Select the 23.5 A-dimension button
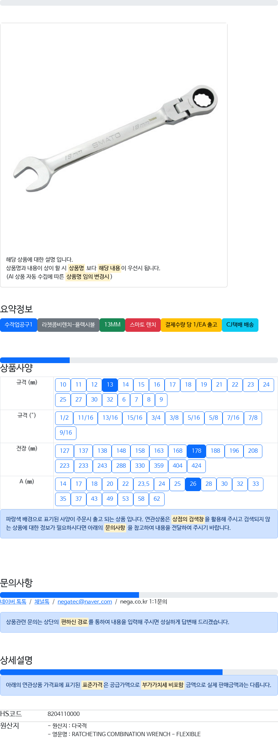 point(144,484)
